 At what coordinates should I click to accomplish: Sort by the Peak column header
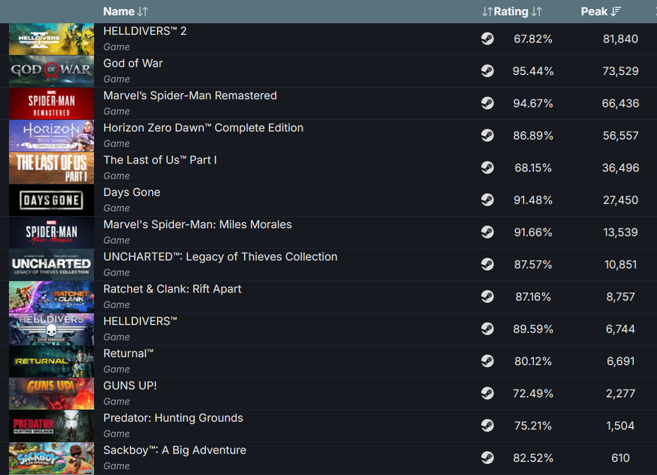pyautogui.click(x=594, y=12)
